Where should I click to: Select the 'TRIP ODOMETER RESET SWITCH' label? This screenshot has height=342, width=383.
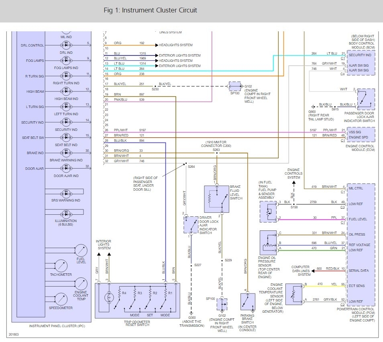coord(137,323)
